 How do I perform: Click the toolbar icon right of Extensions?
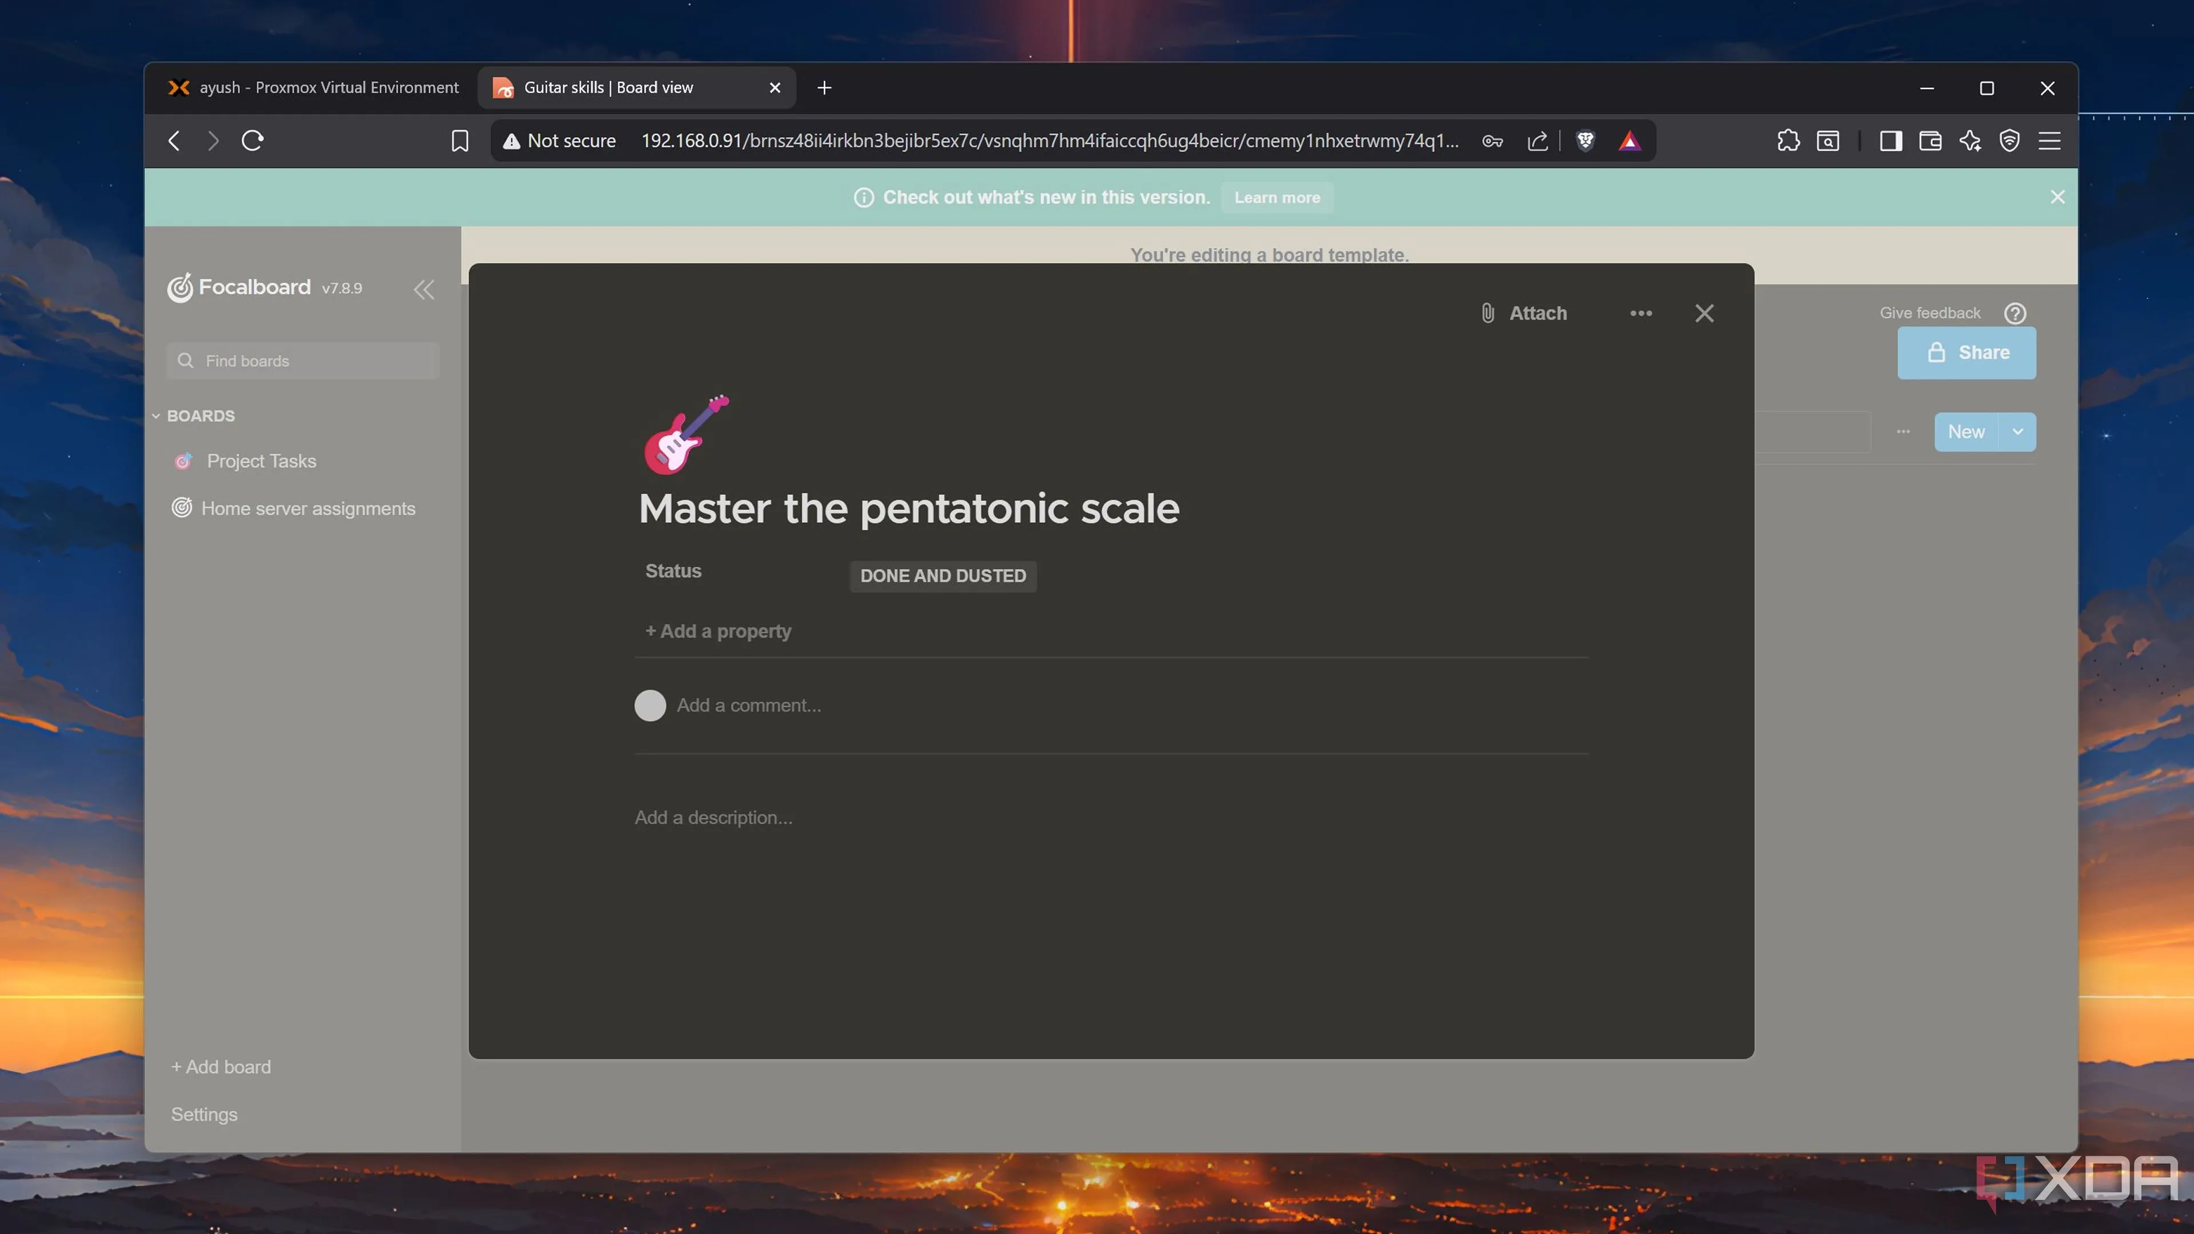tap(1828, 141)
